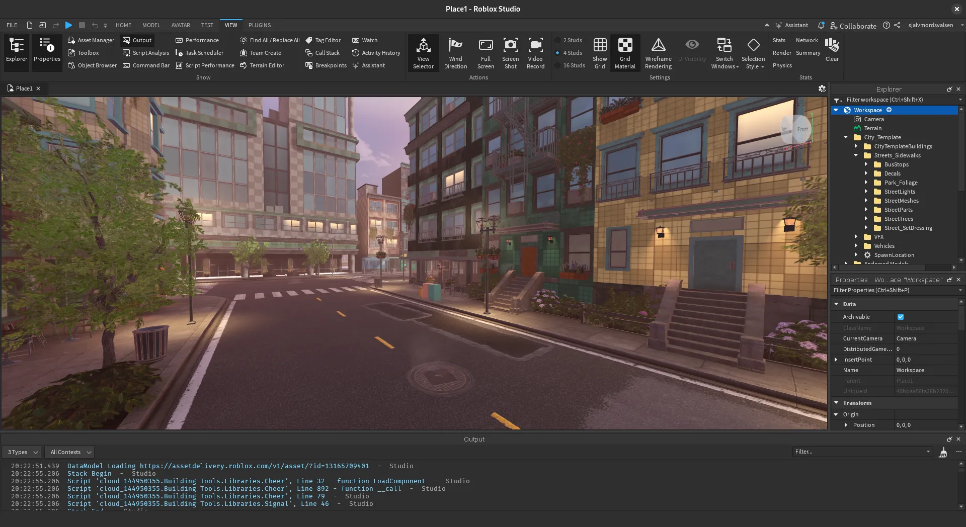966x527 pixels.
Task: Switch to the MODEL ribbon tab
Action: (x=151, y=25)
